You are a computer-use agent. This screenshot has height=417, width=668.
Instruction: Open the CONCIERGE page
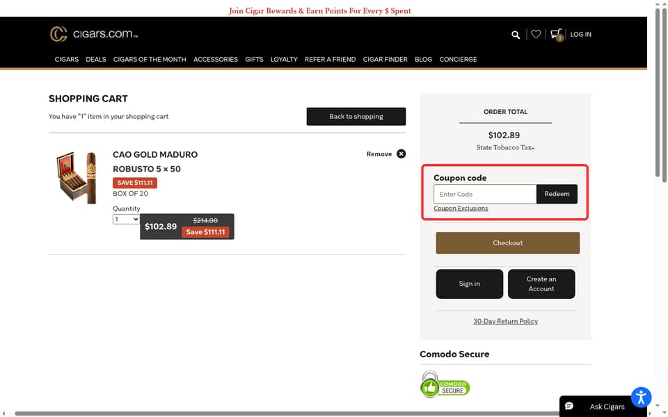point(458,60)
